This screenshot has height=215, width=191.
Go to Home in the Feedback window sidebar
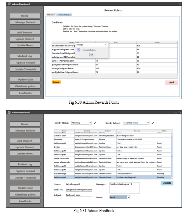pyautogui.click(x=25, y=124)
